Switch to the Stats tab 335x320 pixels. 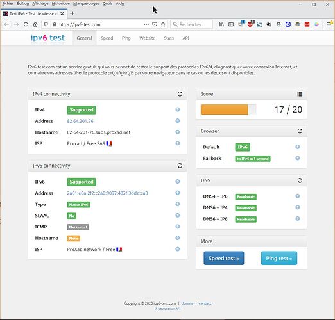(169, 38)
